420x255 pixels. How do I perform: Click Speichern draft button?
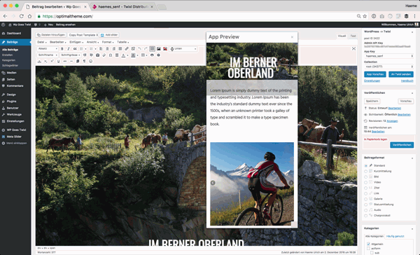(372, 101)
